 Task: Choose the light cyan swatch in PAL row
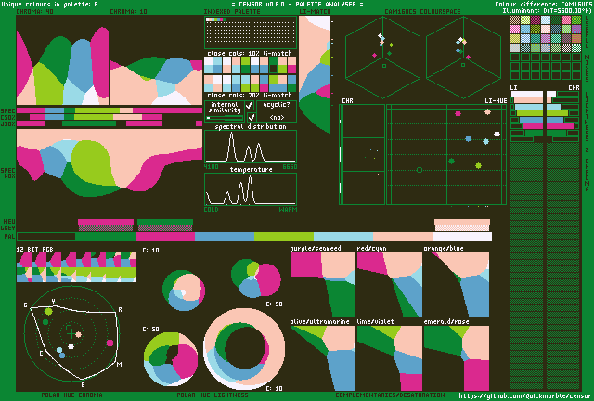pos(343,237)
